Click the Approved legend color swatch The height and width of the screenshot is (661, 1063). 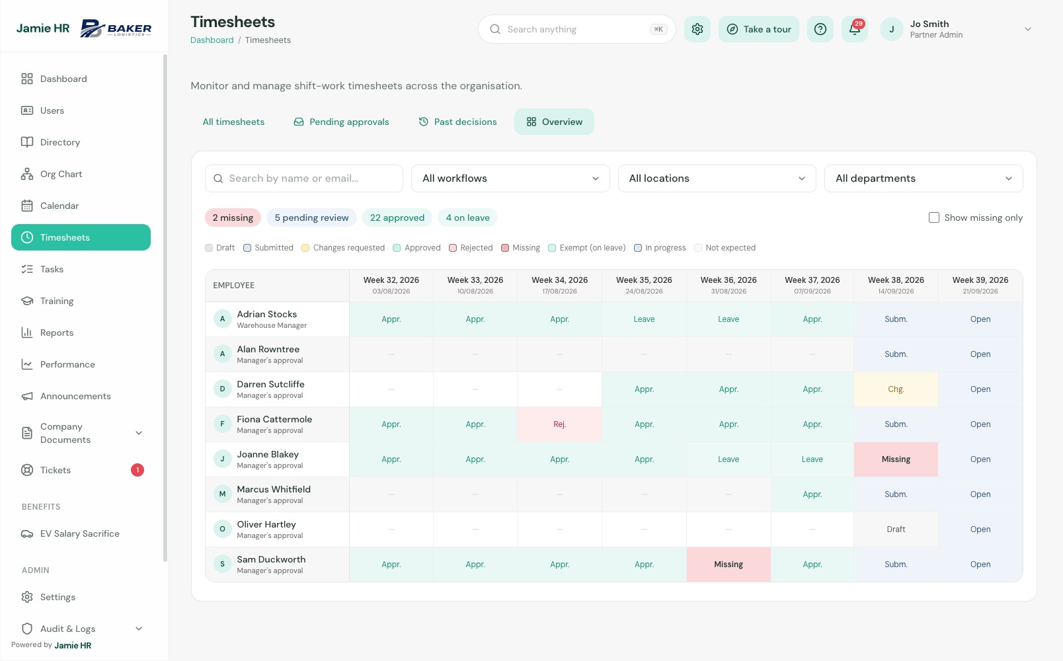(x=397, y=248)
